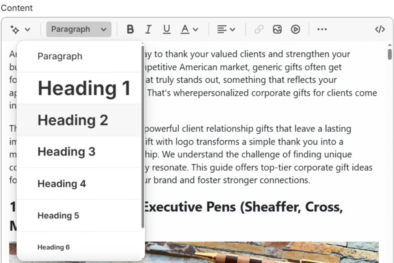
Task: Toggle italic formatting
Action: pyautogui.click(x=148, y=29)
